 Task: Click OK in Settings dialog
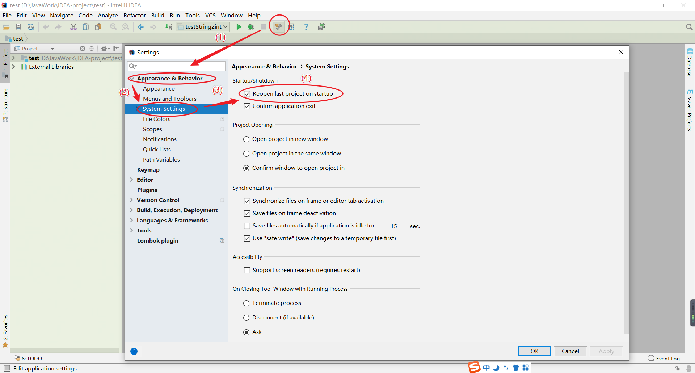point(534,351)
